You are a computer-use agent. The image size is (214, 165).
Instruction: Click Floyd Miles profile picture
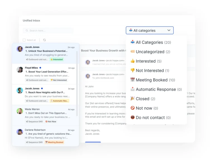[20, 70]
